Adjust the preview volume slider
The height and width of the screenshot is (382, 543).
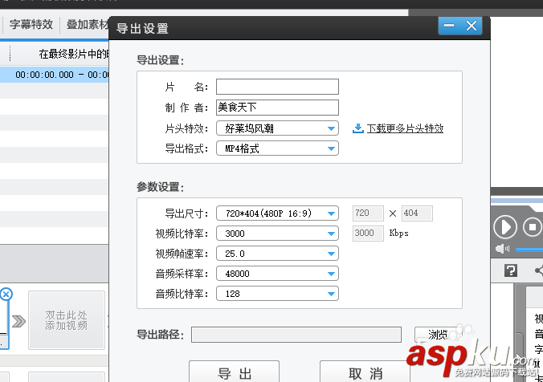pos(529,249)
